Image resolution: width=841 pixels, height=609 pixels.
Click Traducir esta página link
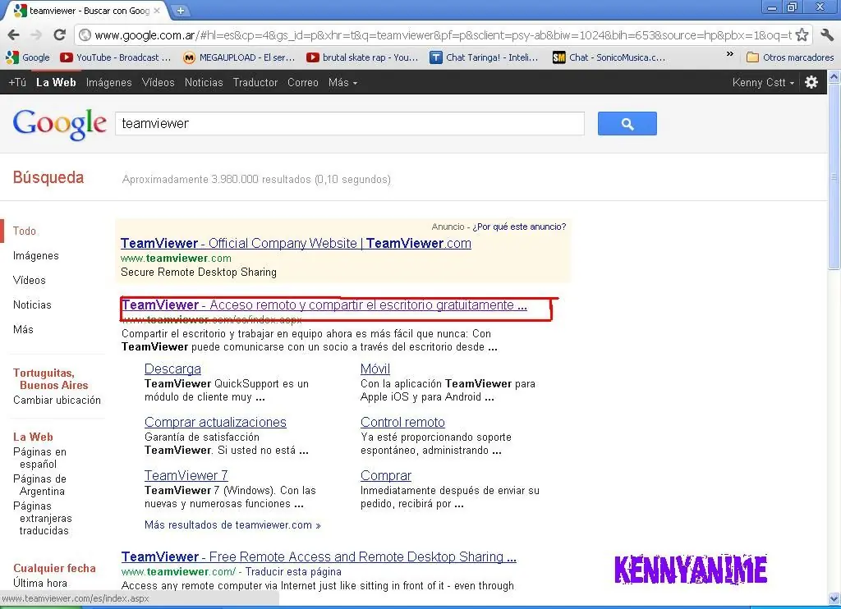(x=293, y=571)
